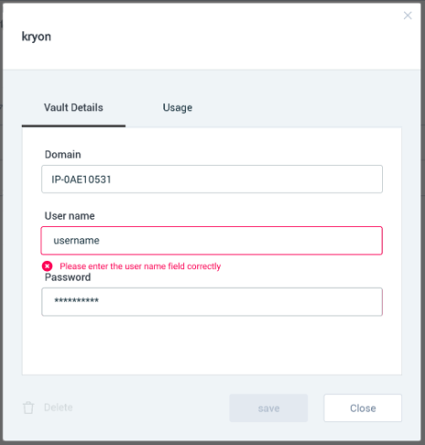Click the underline beneath Vault Details tab
The height and width of the screenshot is (445, 425).
pos(74,126)
